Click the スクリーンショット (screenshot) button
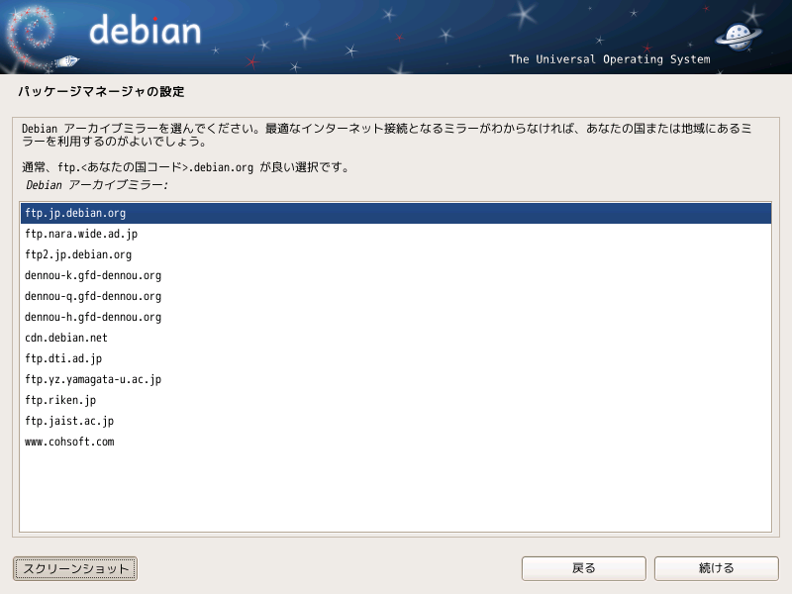 [x=75, y=568]
